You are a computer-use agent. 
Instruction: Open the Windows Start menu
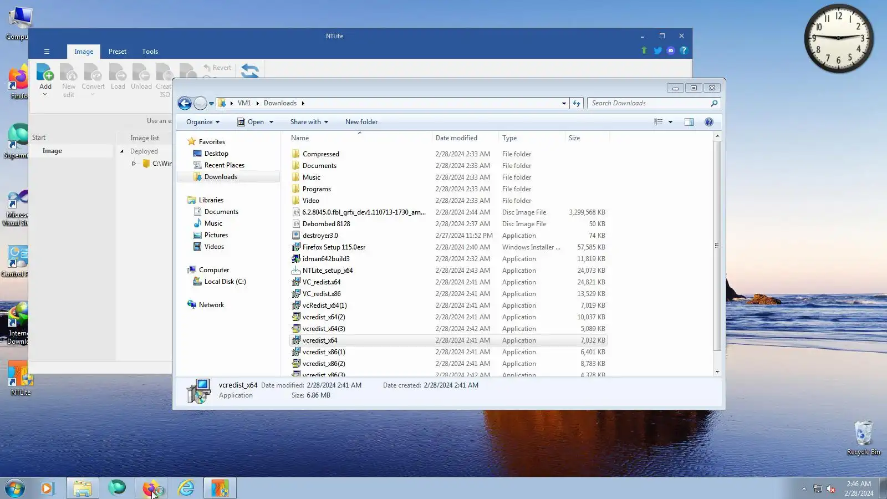(16, 488)
